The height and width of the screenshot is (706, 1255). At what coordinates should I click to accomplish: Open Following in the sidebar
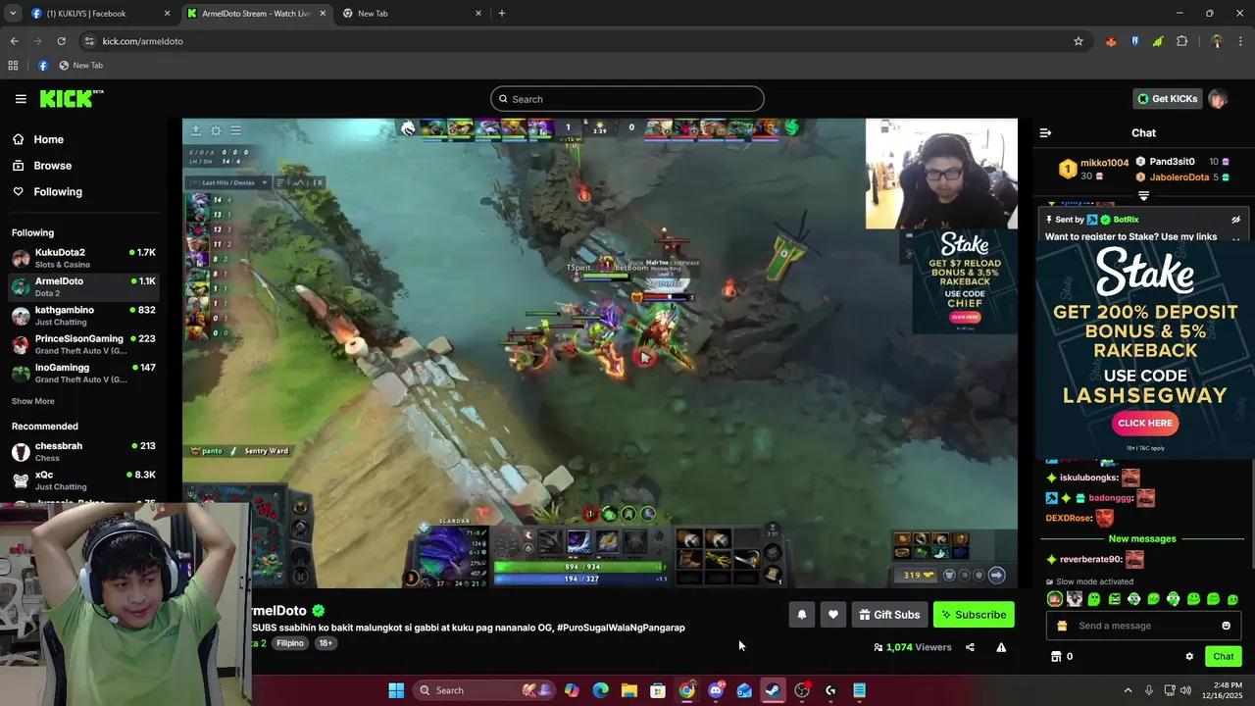[58, 191]
